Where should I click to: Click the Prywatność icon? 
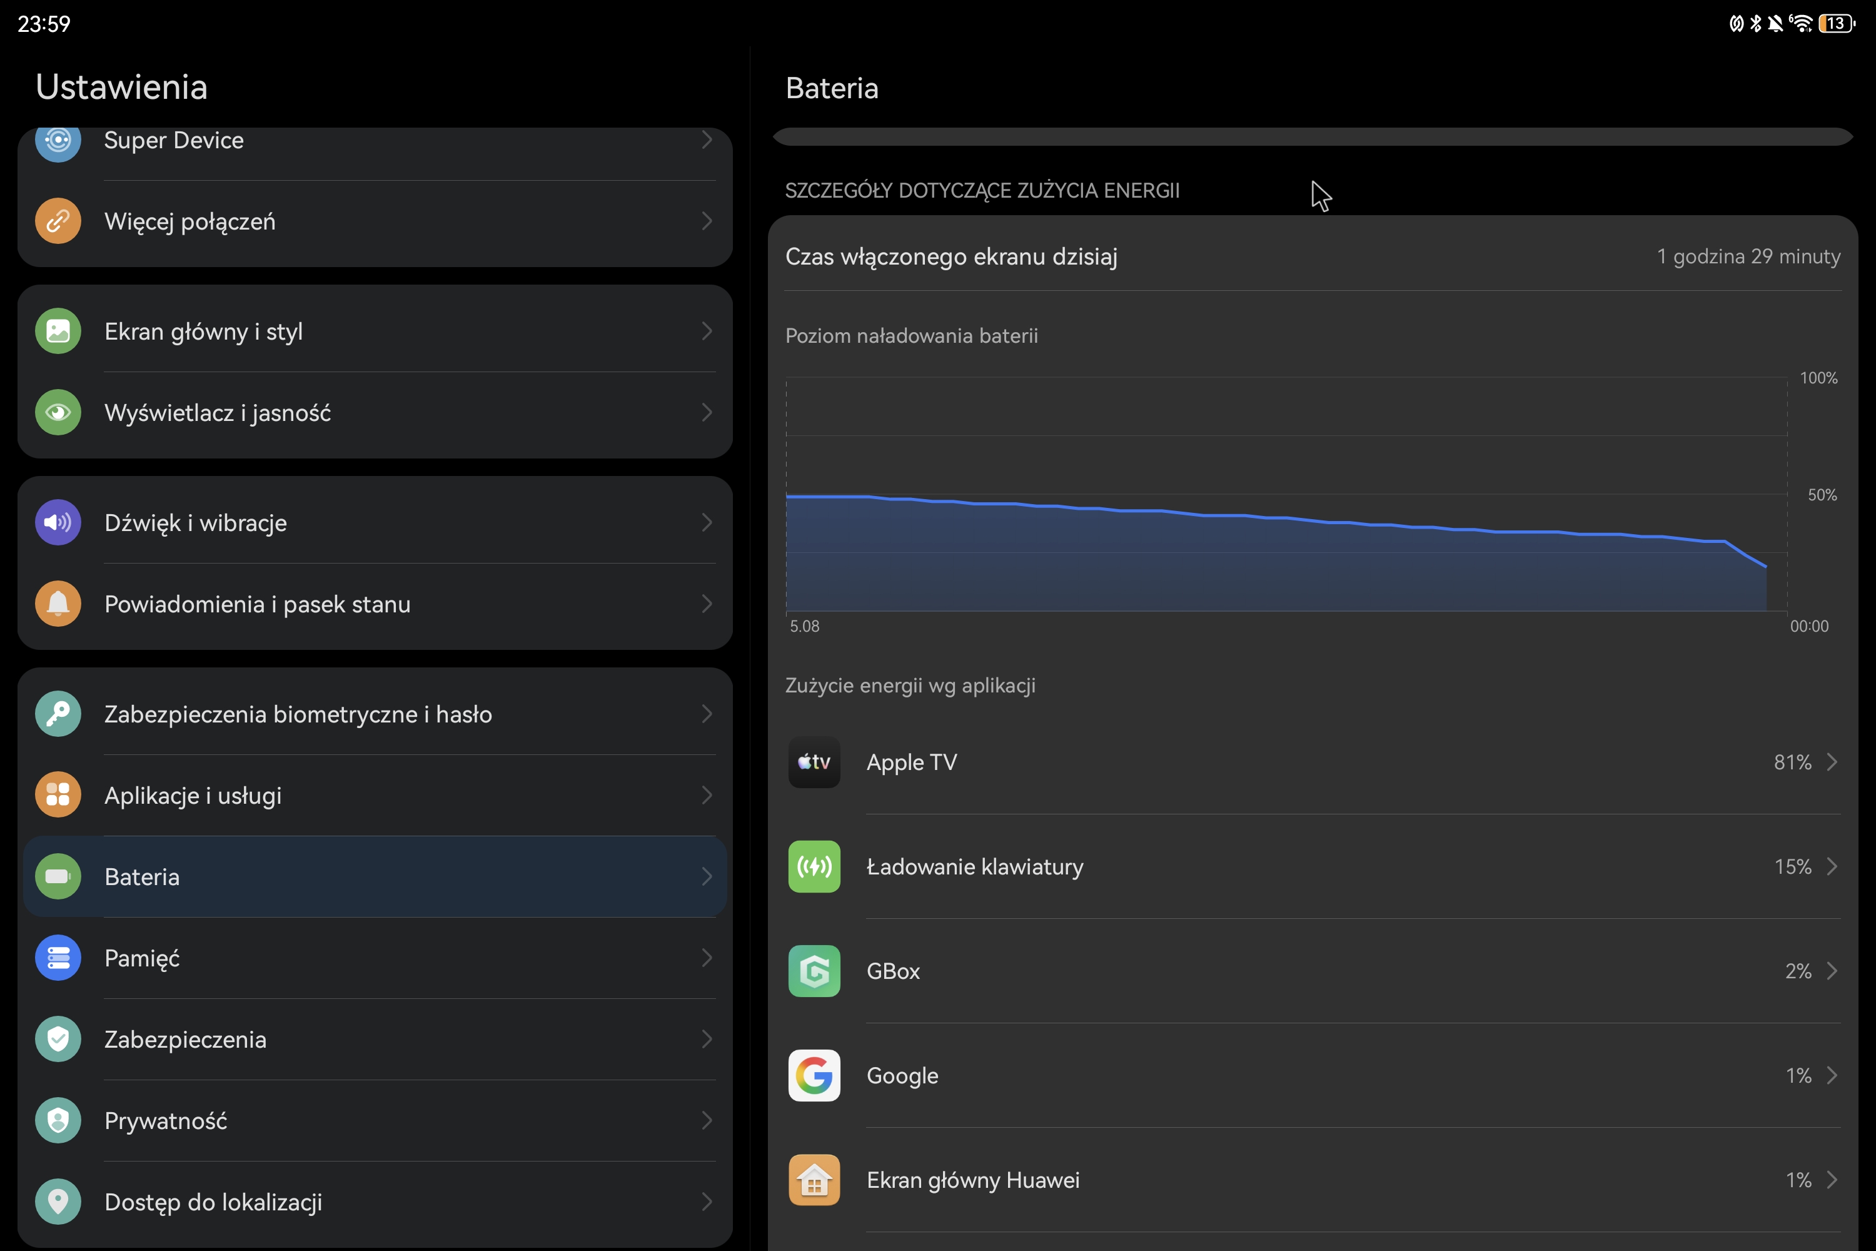58,1121
